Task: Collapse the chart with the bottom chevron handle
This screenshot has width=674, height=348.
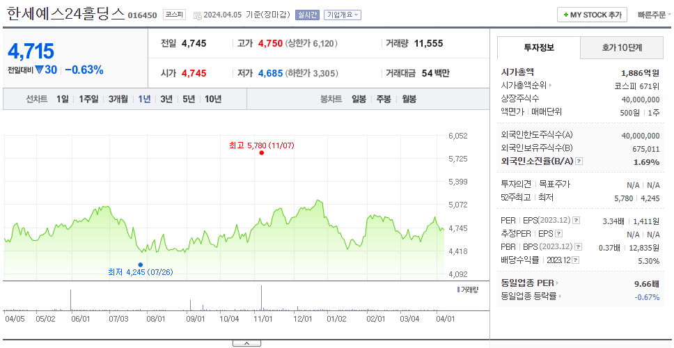Action: (246, 343)
